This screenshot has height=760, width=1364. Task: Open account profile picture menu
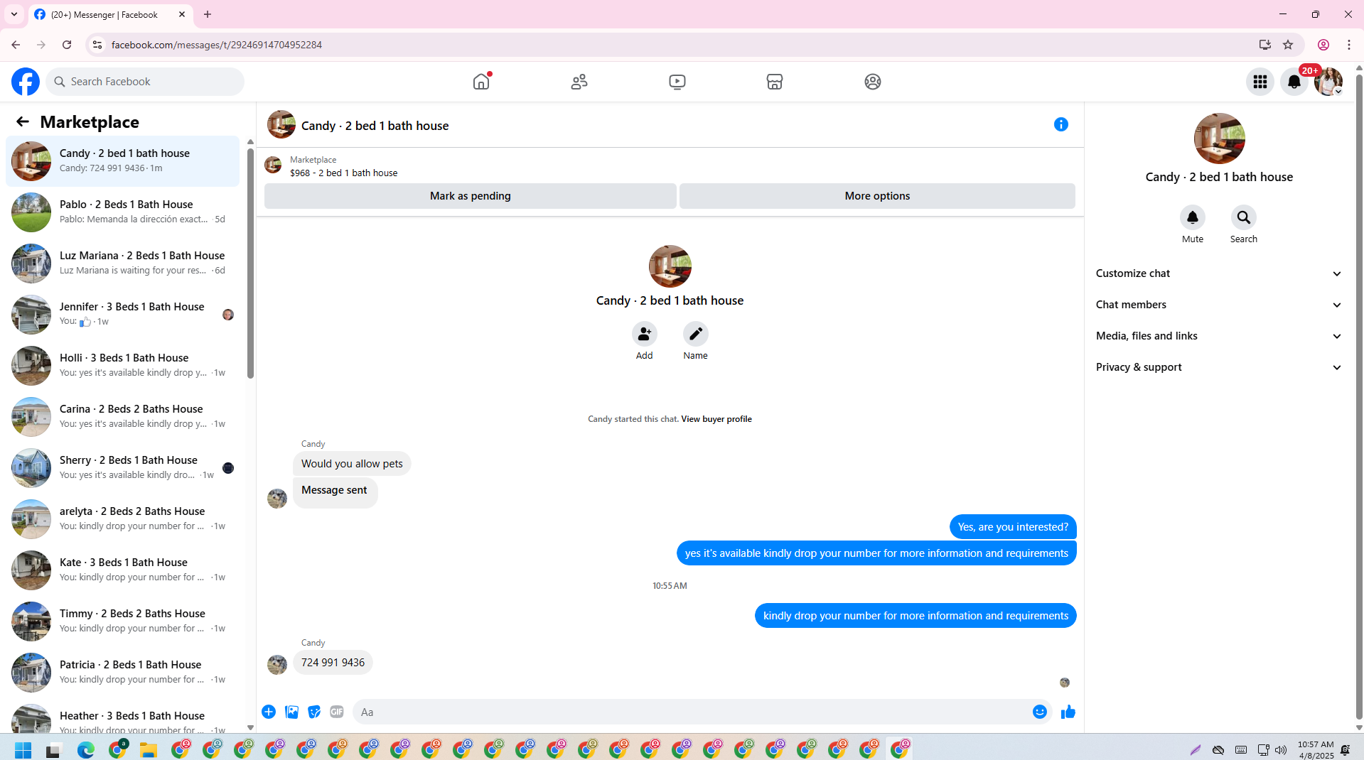[1328, 82]
